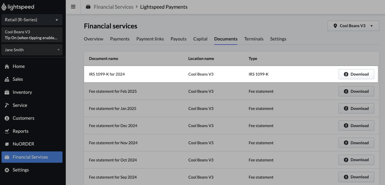Expand the Jane Smith account menu
The width and height of the screenshot is (385, 185).
click(x=32, y=50)
